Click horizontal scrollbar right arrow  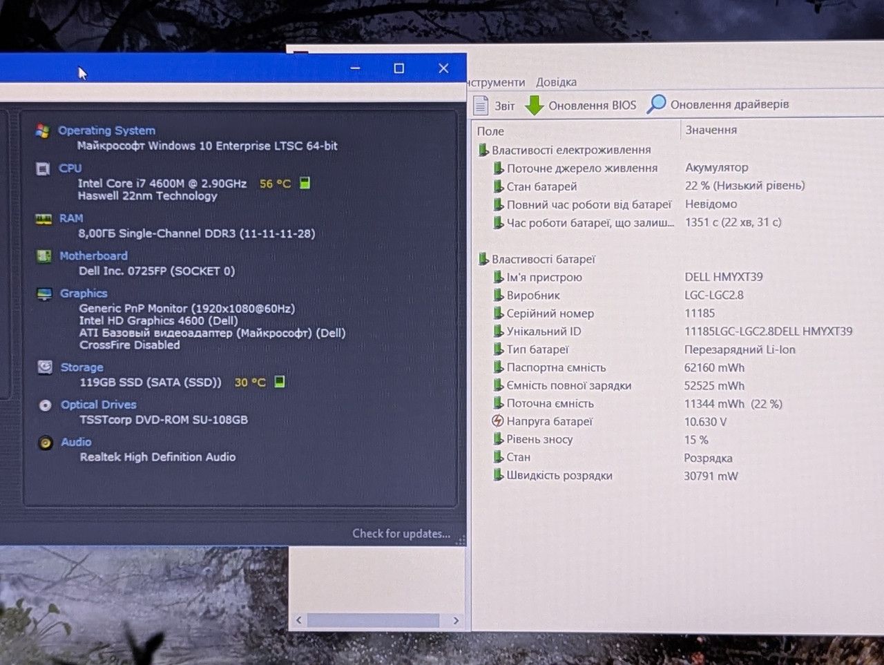pos(456,620)
